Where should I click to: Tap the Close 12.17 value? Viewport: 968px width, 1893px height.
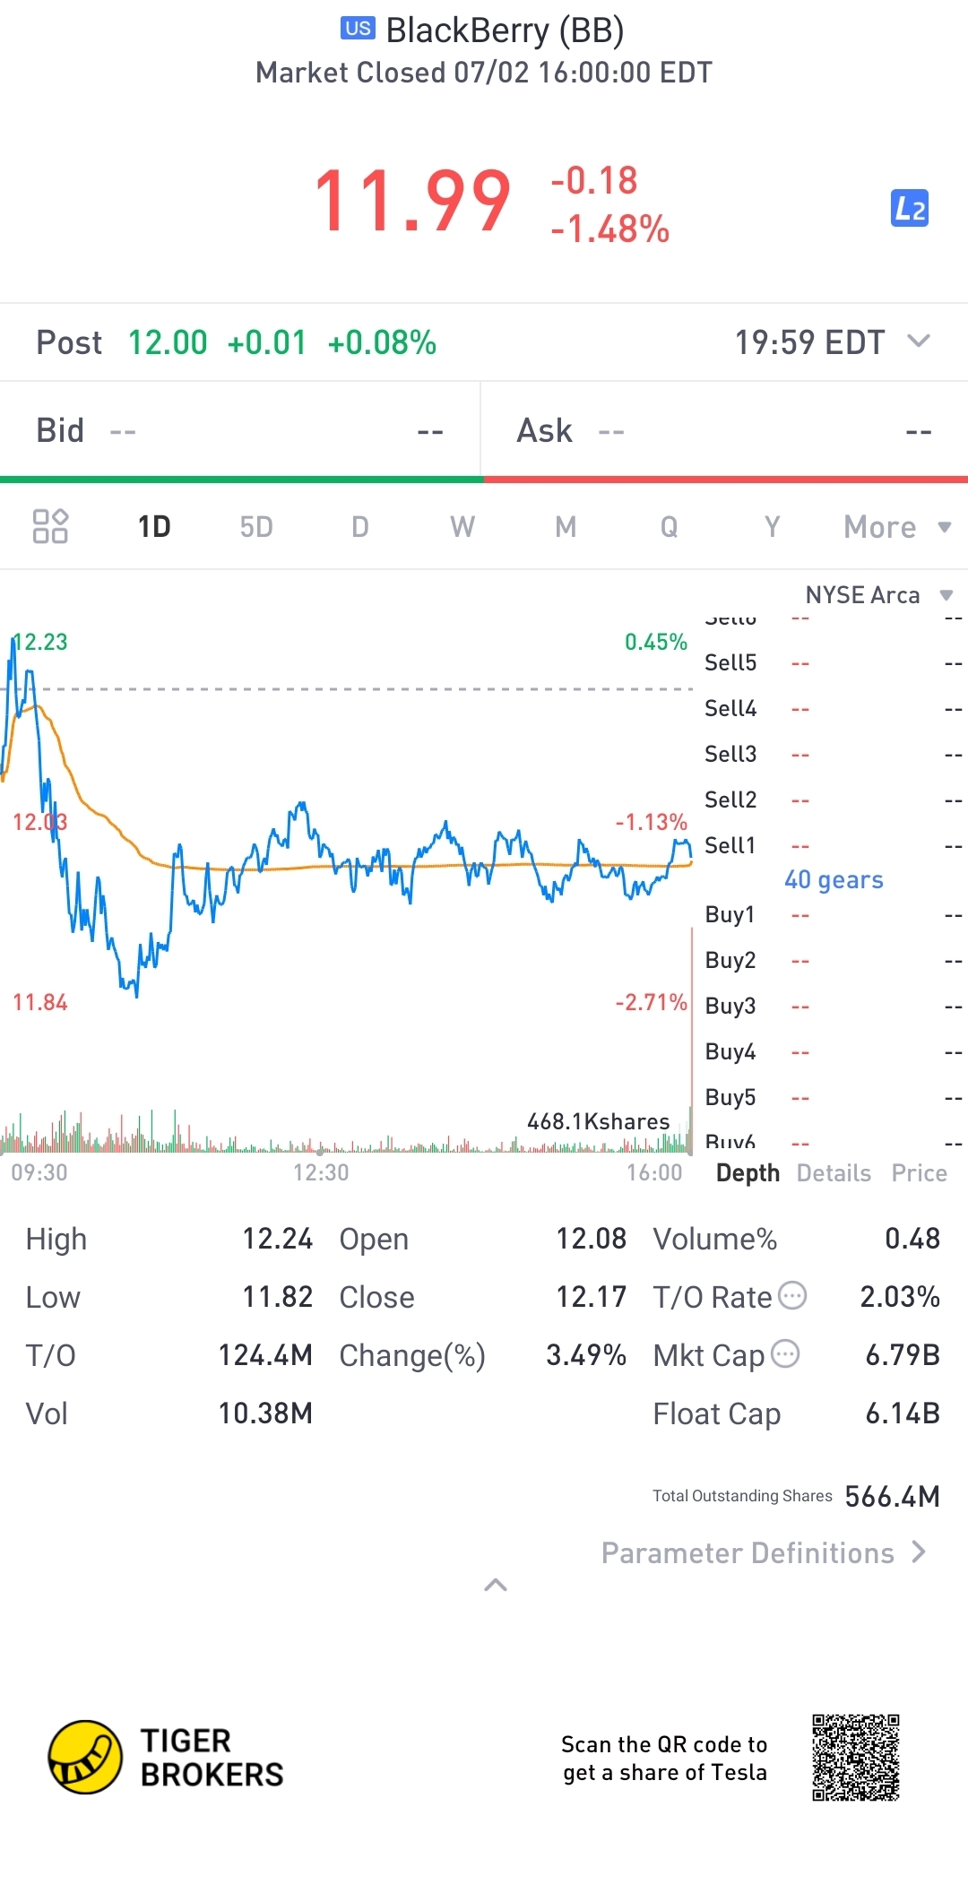tap(592, 1297)
